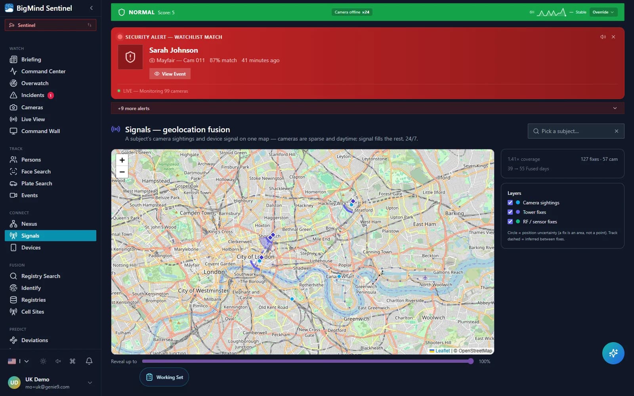Viewport: 634px width, 396px height.
Task: Uncheck RF / sensor fixes layer
Action: click(510, 221)
